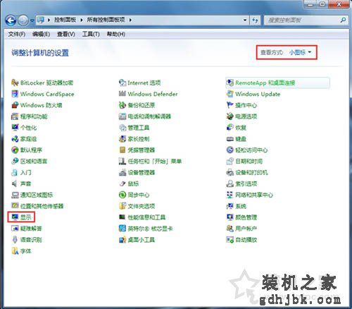Viewport: 352px width, 309px height.
Task: Click the 语音识别 microphone icon
Action: click(15, 240)
